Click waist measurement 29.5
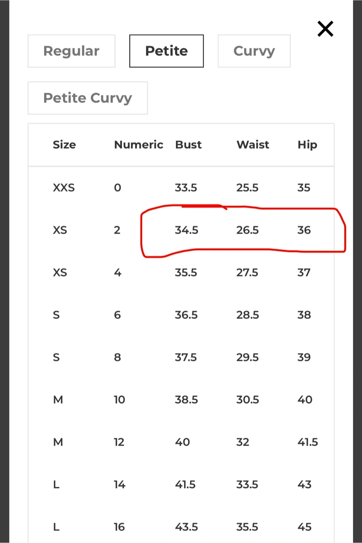 click(x=247, y=357)
